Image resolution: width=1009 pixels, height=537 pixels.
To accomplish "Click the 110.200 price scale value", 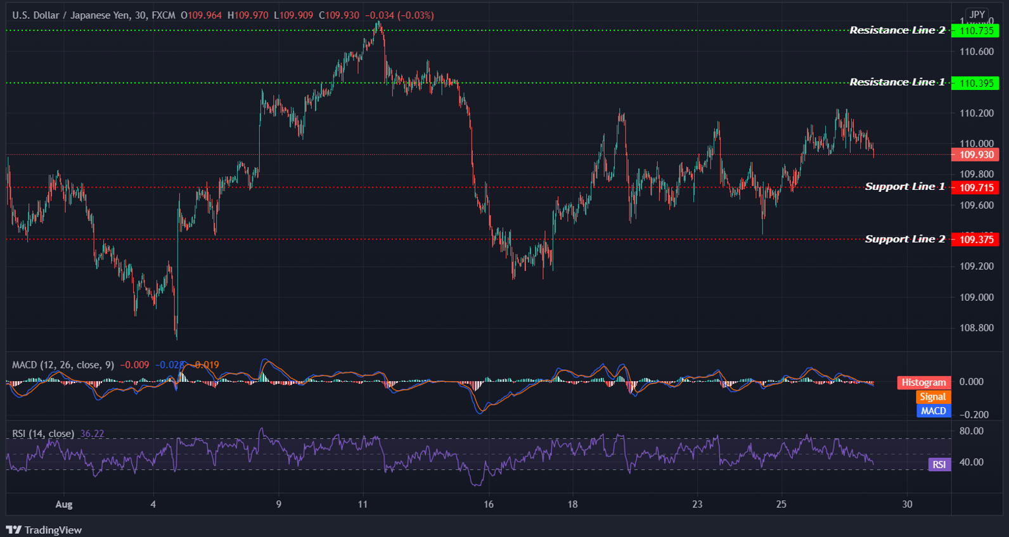I will pos(977,113).
